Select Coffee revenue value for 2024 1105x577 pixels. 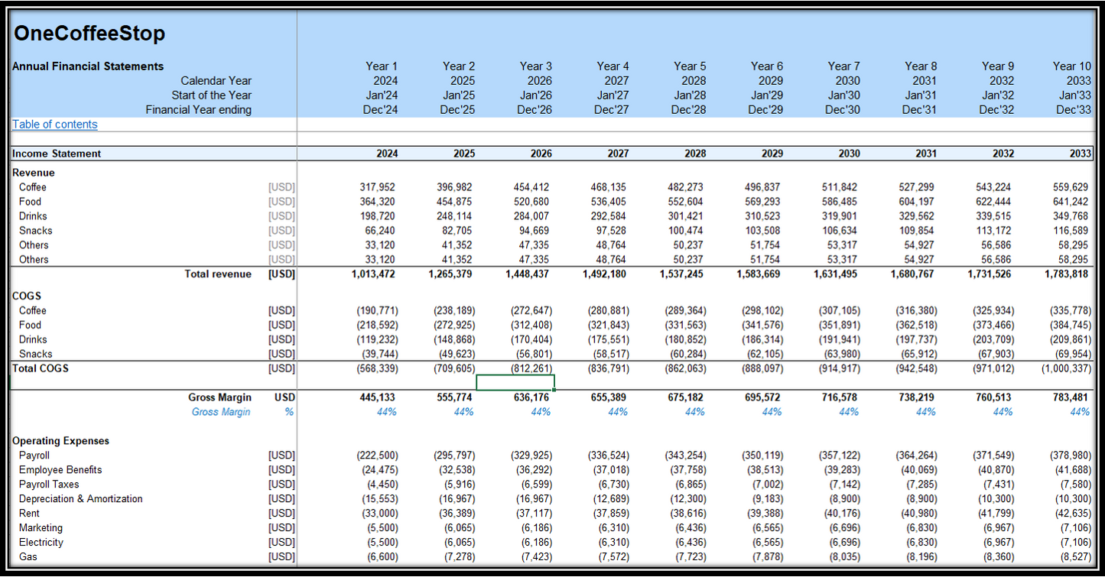point(379,187)
